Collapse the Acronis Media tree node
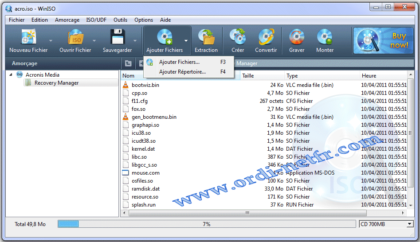Screen dimensions: 420x242 click(x=11, y=75)
